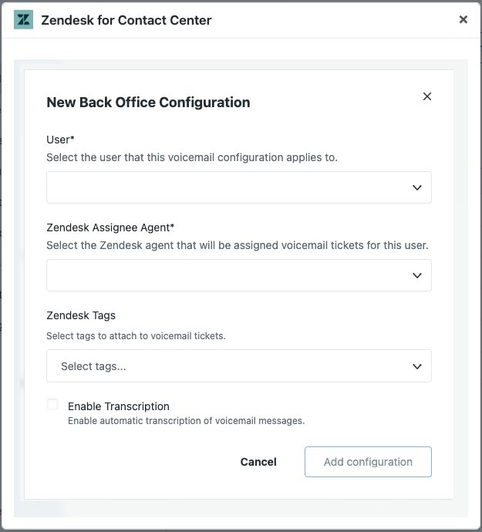This screenshot has width=482, height=532.
Task: Click the User field description text
Action: (x=192, y=157)
